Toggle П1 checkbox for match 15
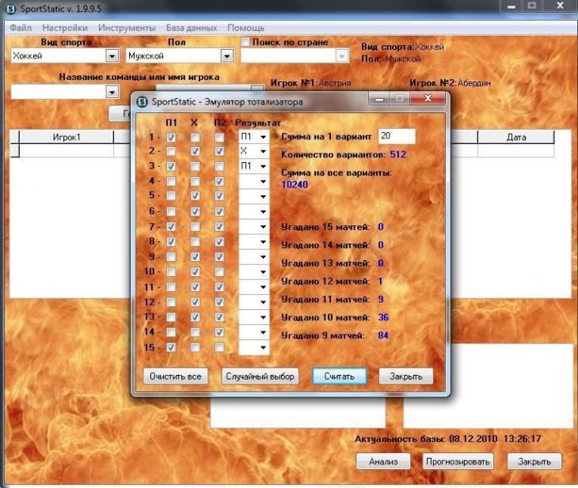Image resolution: width=578 pixels, height=488 pixels. 171,347
